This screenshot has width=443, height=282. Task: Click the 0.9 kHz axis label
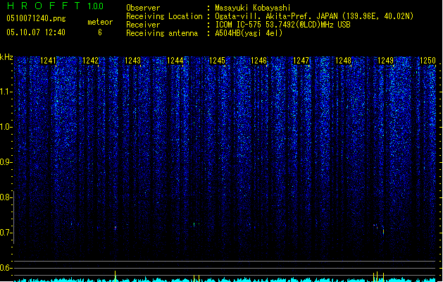click(6, 162)
